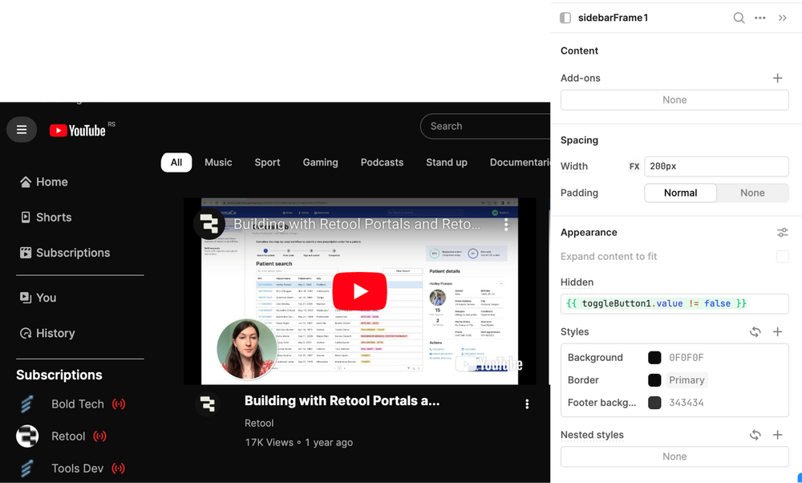The width and height of the screenshot is (802, 483).
Task: Open the inspector three-dot options menu
Action: 760,18
